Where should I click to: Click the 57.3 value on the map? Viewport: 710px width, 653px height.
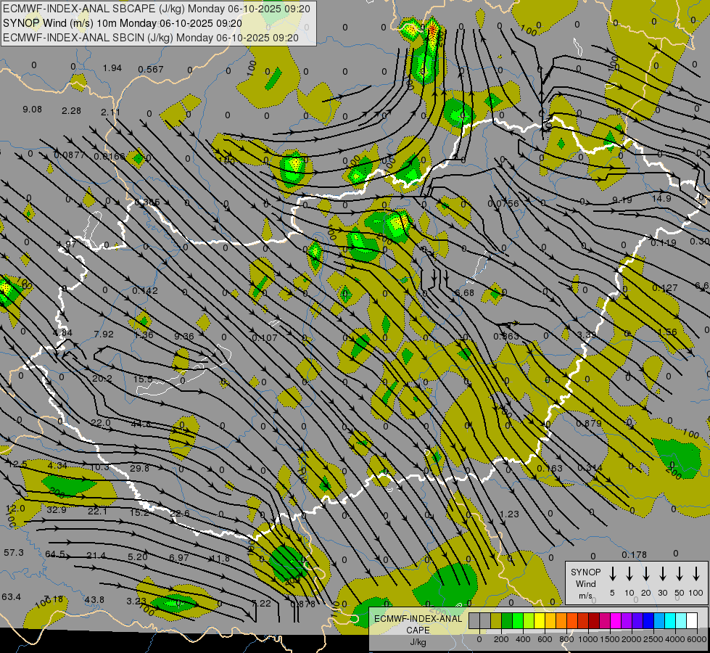pyautogui.click(x=14, y=552)
